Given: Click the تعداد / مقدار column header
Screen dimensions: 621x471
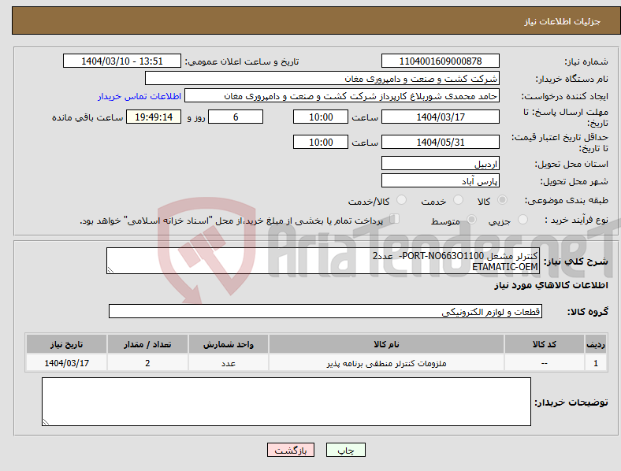Looking at the screenshot, I should [x=147, y=344].
